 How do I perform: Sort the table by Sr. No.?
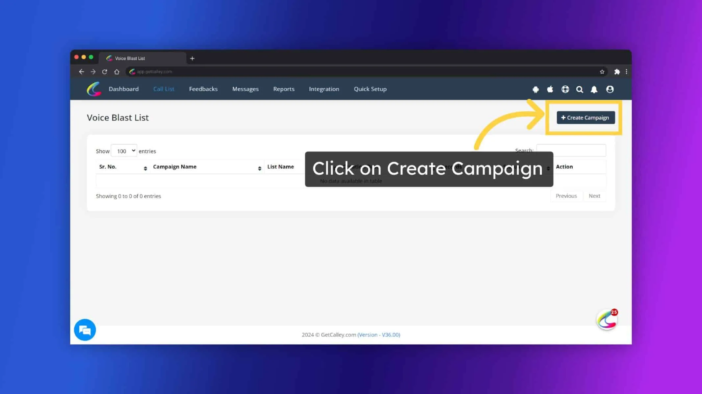[x=123, y=167]
